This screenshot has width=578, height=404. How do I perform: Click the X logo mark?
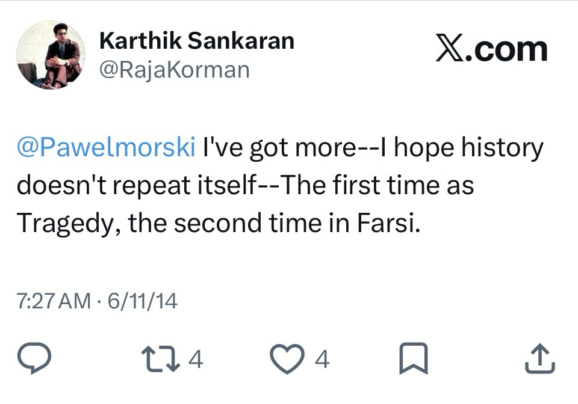(x=452, y=49)
